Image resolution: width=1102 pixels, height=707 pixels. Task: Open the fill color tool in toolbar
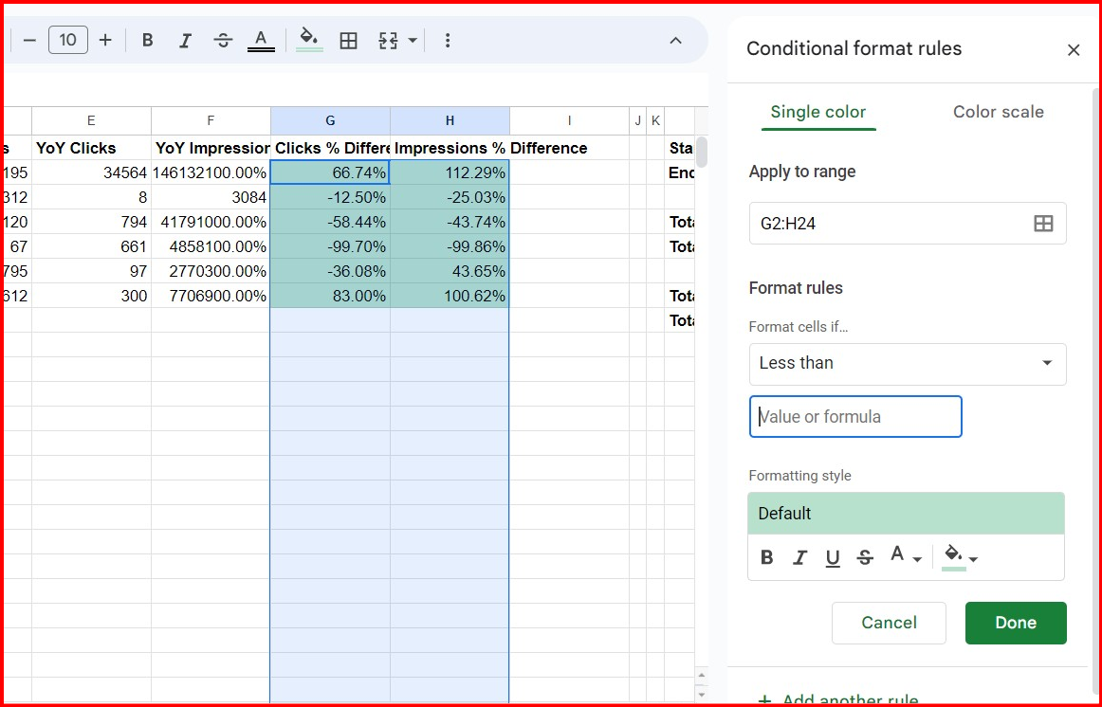tap(309, 39)
